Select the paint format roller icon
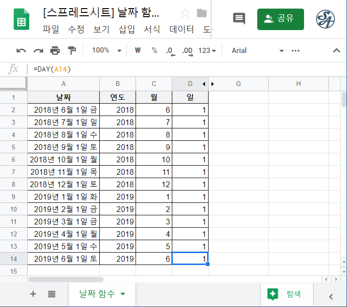347x307 pixels. pos(72,51)
